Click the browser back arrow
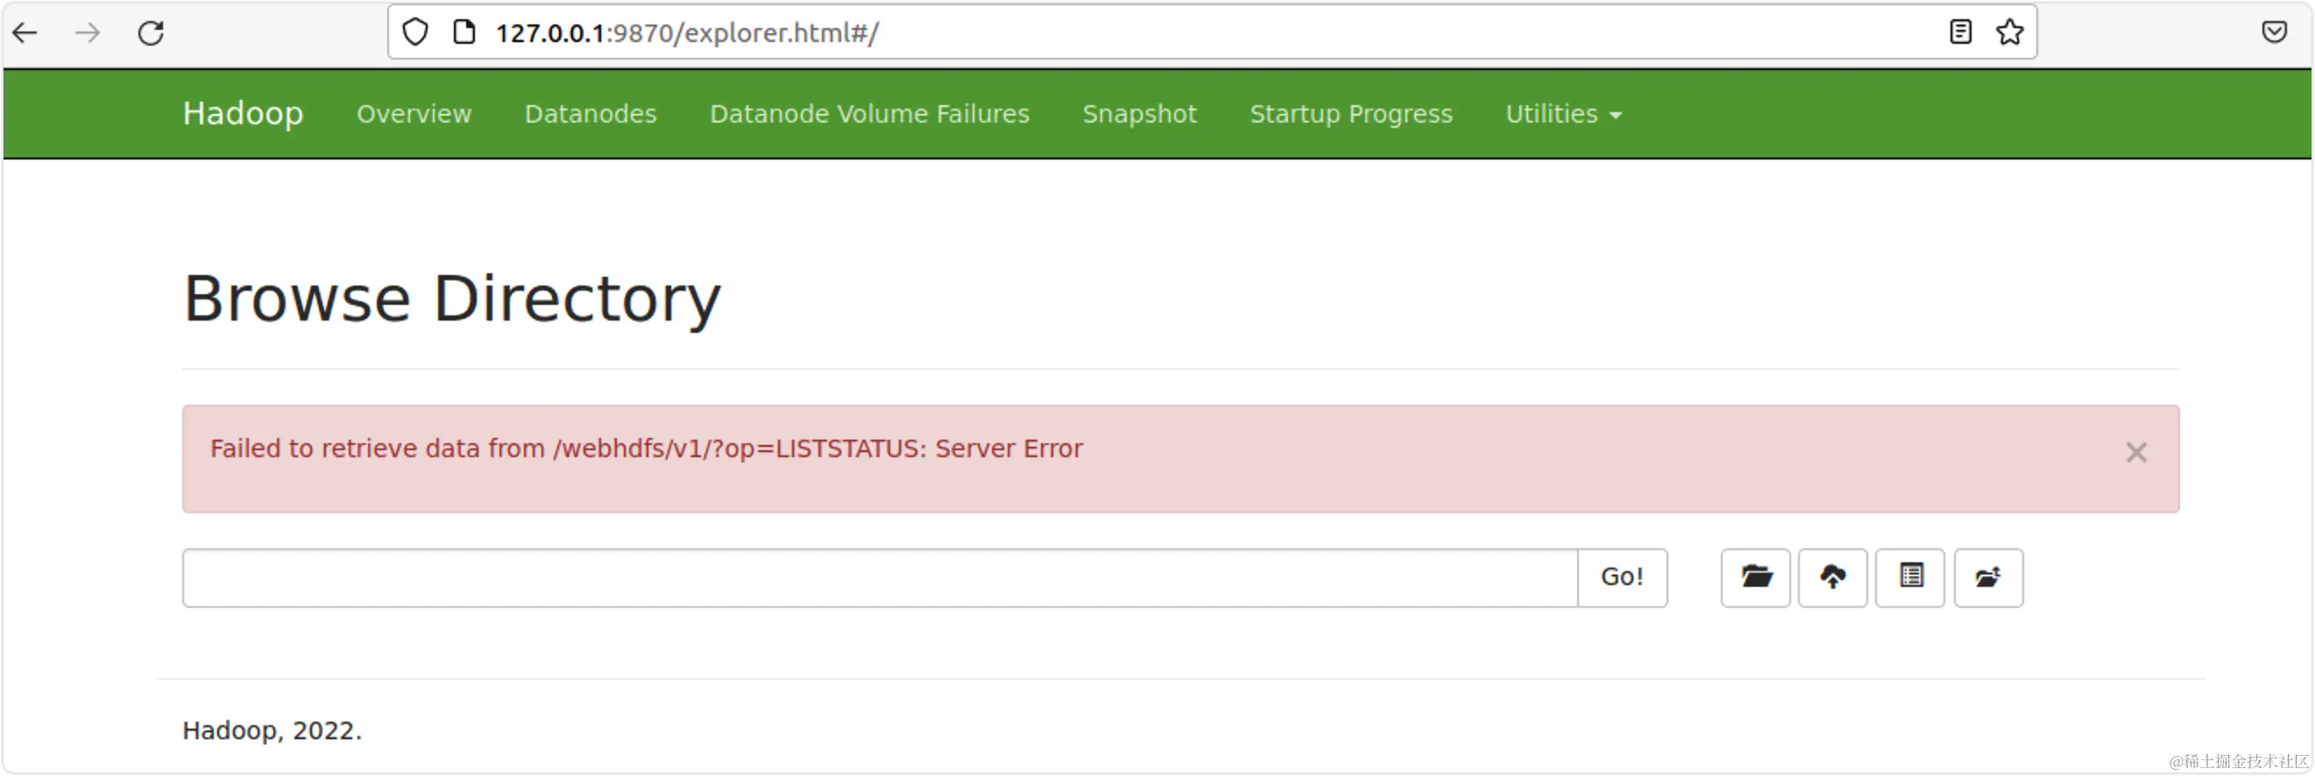Viewport: 2315px width, 776px height. tap(25, 33)
